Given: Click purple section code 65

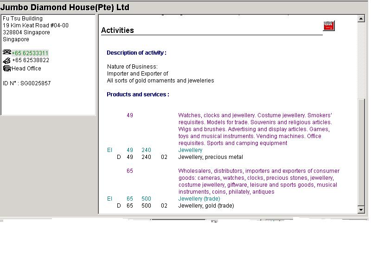Looking at the screenshot, I should 130,171.
